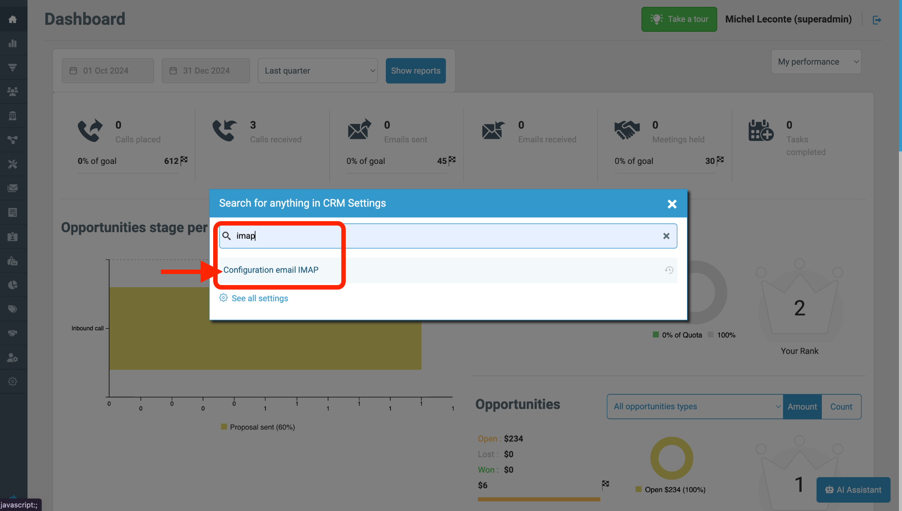Open the handshake deals sidebar icon
This screenshot has width=902, height=511.
[x=13, y=333]
